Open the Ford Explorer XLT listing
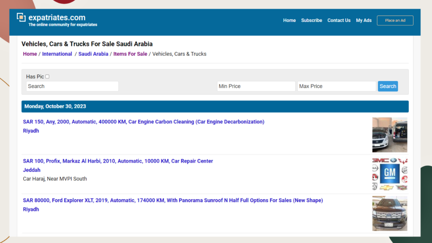 pos(173,200)
